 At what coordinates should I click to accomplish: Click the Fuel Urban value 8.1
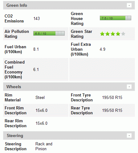coord(36,49)
